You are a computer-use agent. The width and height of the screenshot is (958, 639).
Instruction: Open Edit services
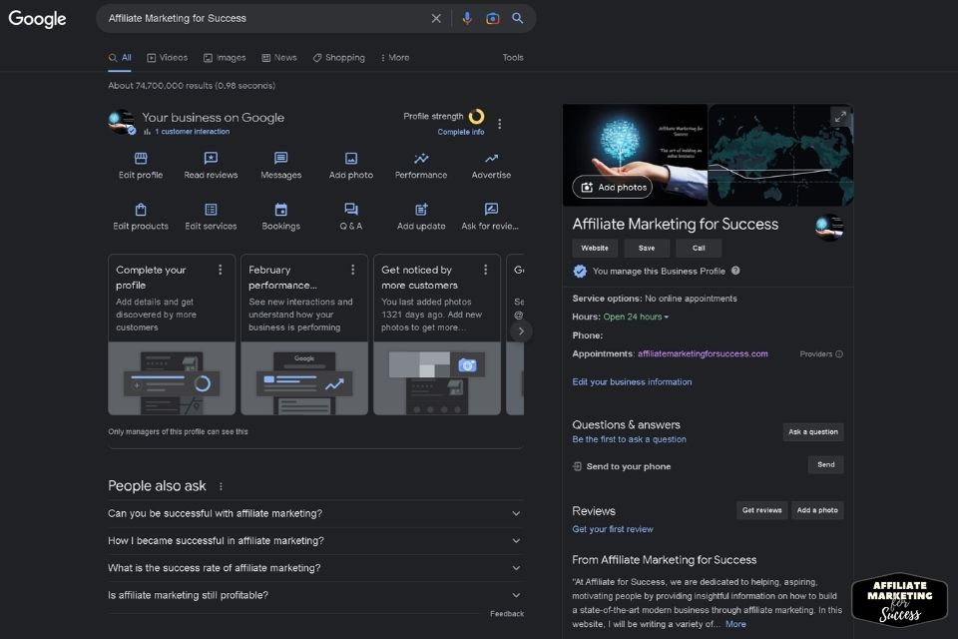pyautogui.click(x=211, y=217)
